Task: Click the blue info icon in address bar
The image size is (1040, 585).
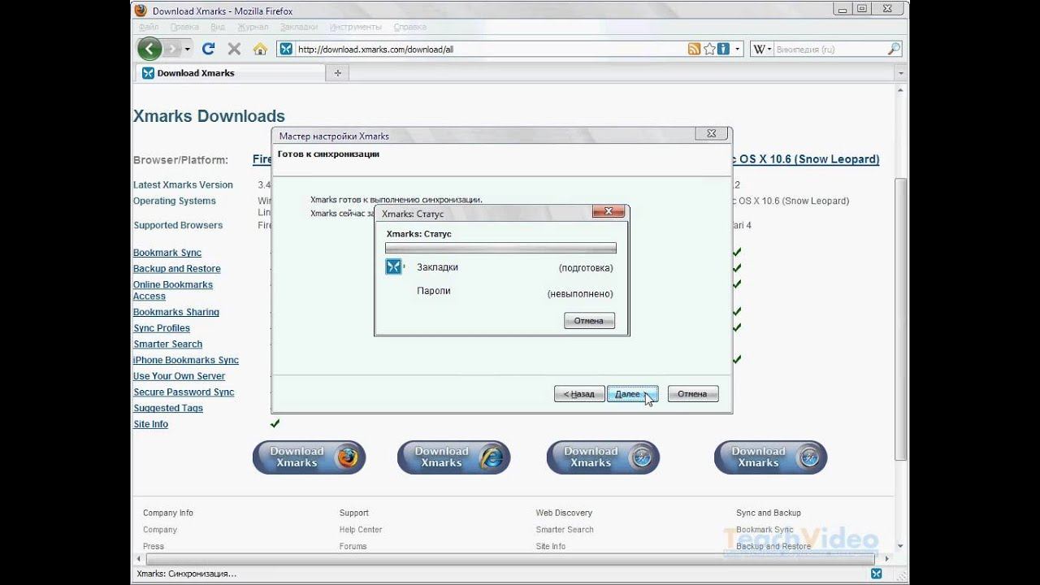Action: tap(723, 49)
